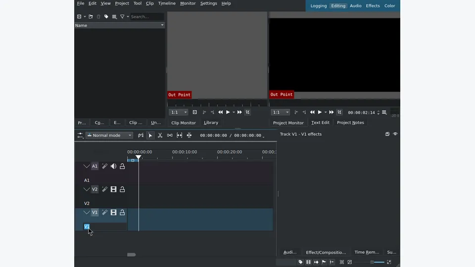Image resolution: width=475 pixels, height=267 pixels.
Task: Lock track V2
Action: coord(122,189)
